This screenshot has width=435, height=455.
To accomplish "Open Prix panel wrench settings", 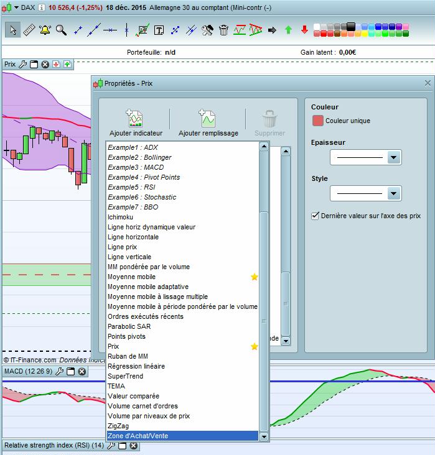I will [22, 64].
